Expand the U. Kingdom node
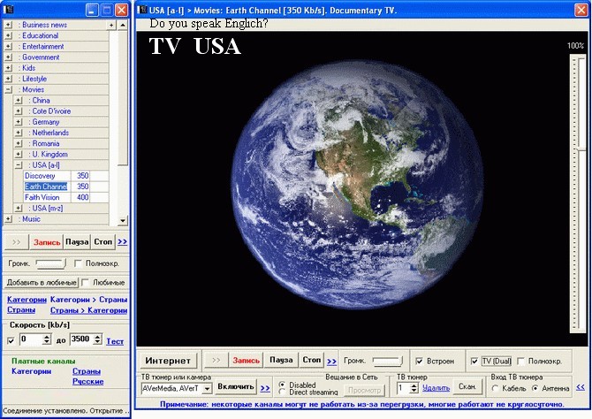The width and height of the screenshot is (592, 419). [19, 154]
